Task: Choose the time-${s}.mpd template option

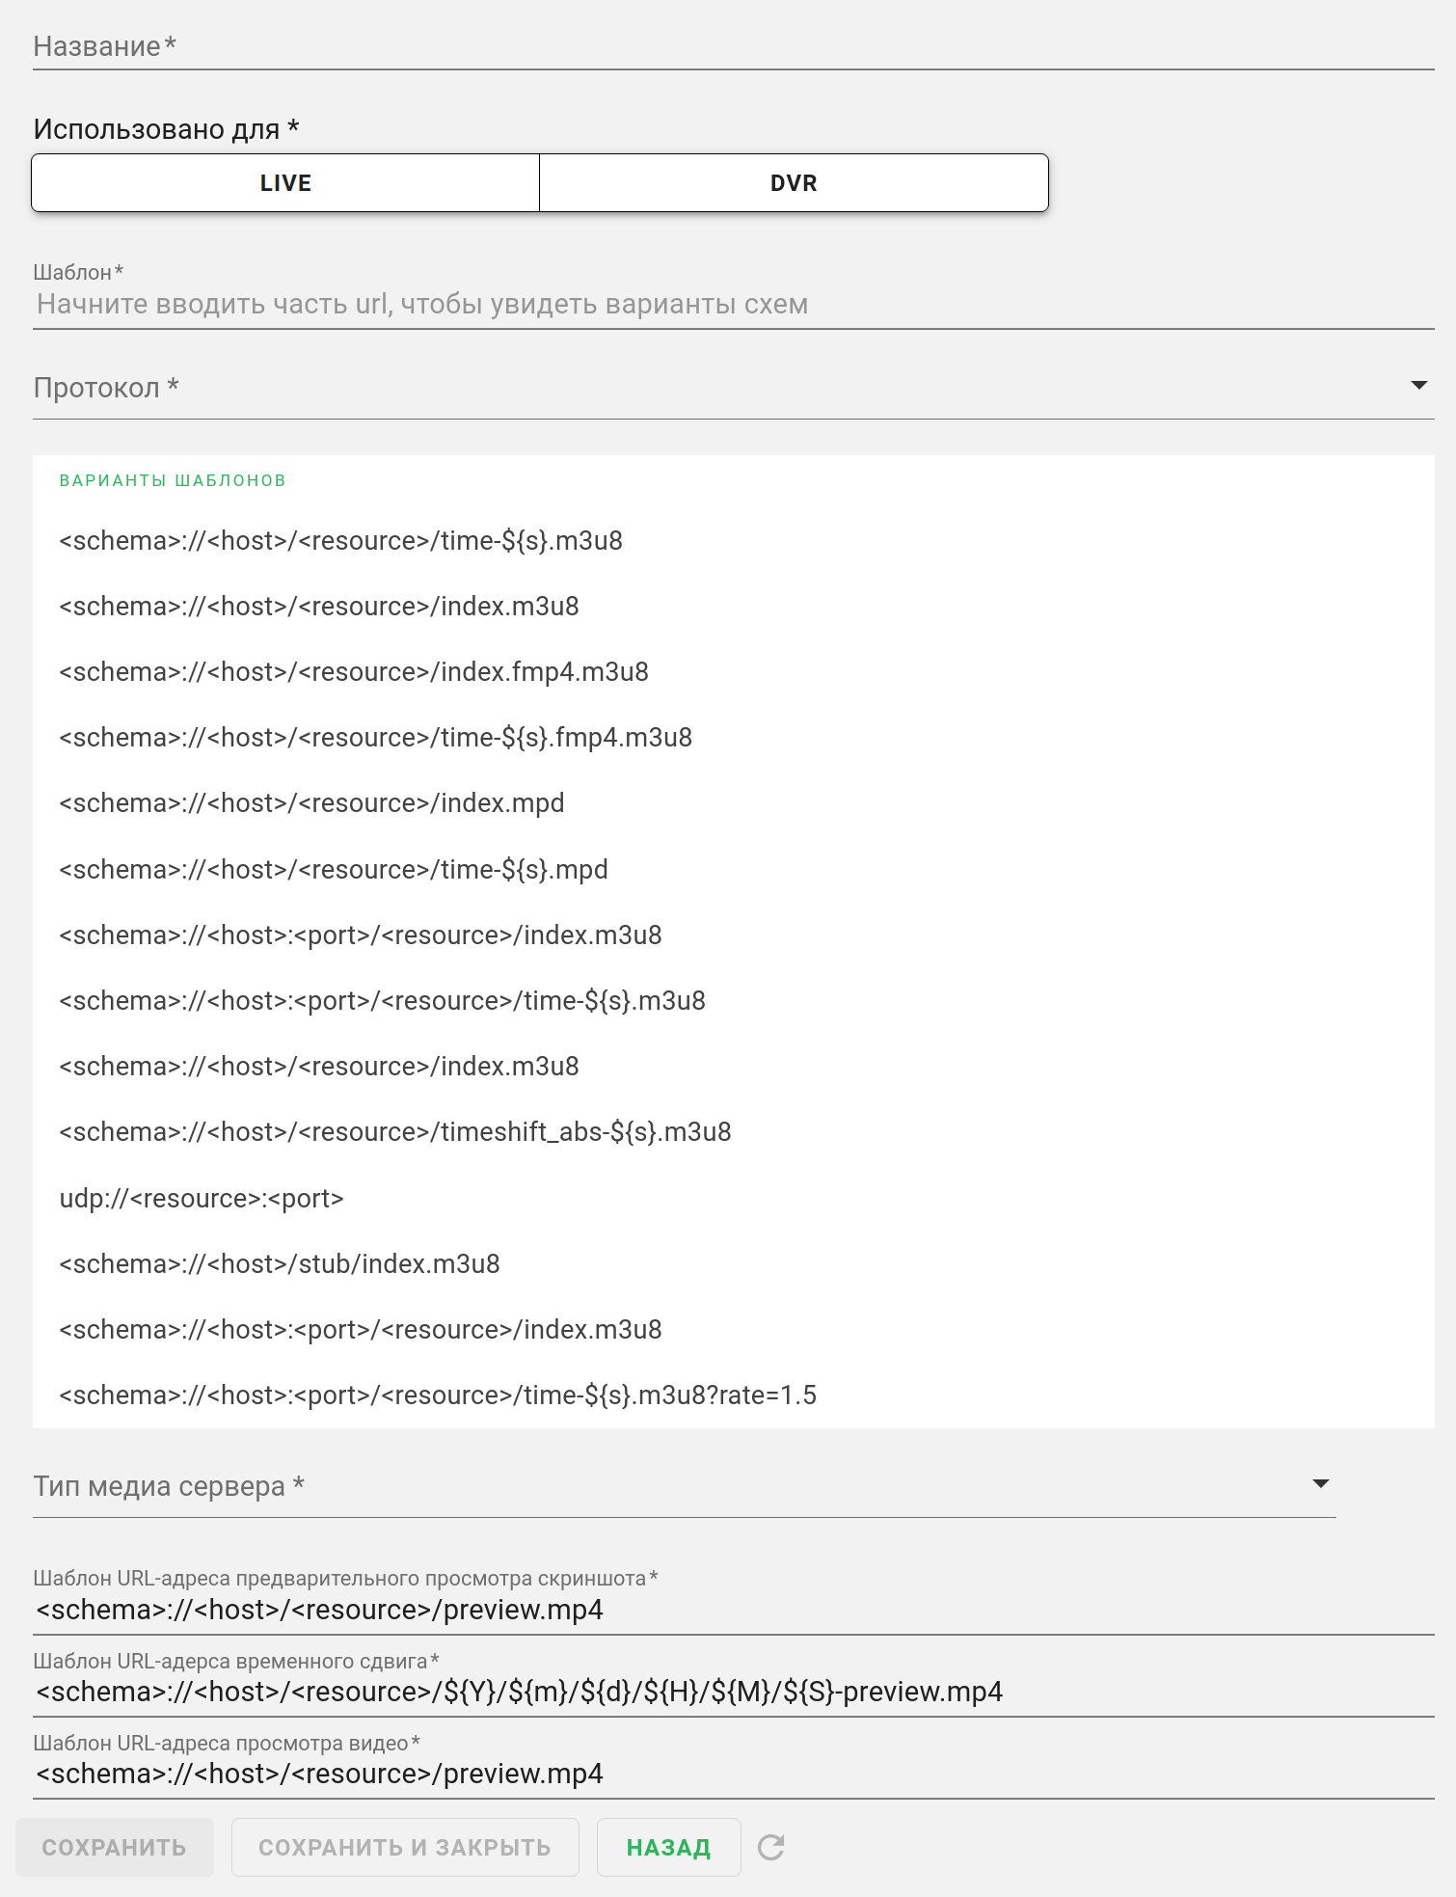Action: (334, 869)
